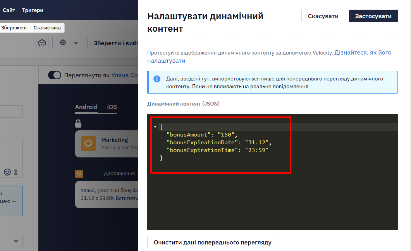
Task: Click Очистити дані попереднього перегляду button
Action: pos(213,242)
